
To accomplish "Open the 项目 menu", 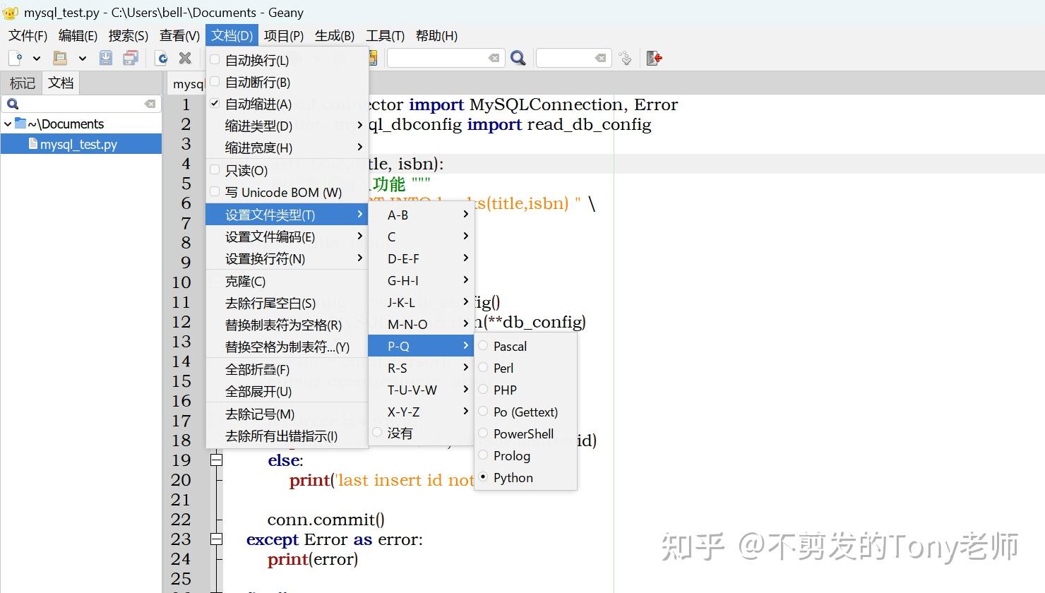I will click(x=284, y=36).
